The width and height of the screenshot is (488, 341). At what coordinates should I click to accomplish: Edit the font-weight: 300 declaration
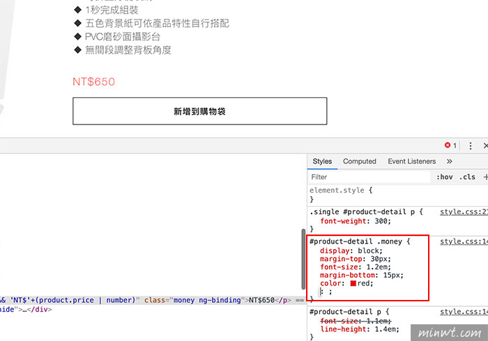356,221
